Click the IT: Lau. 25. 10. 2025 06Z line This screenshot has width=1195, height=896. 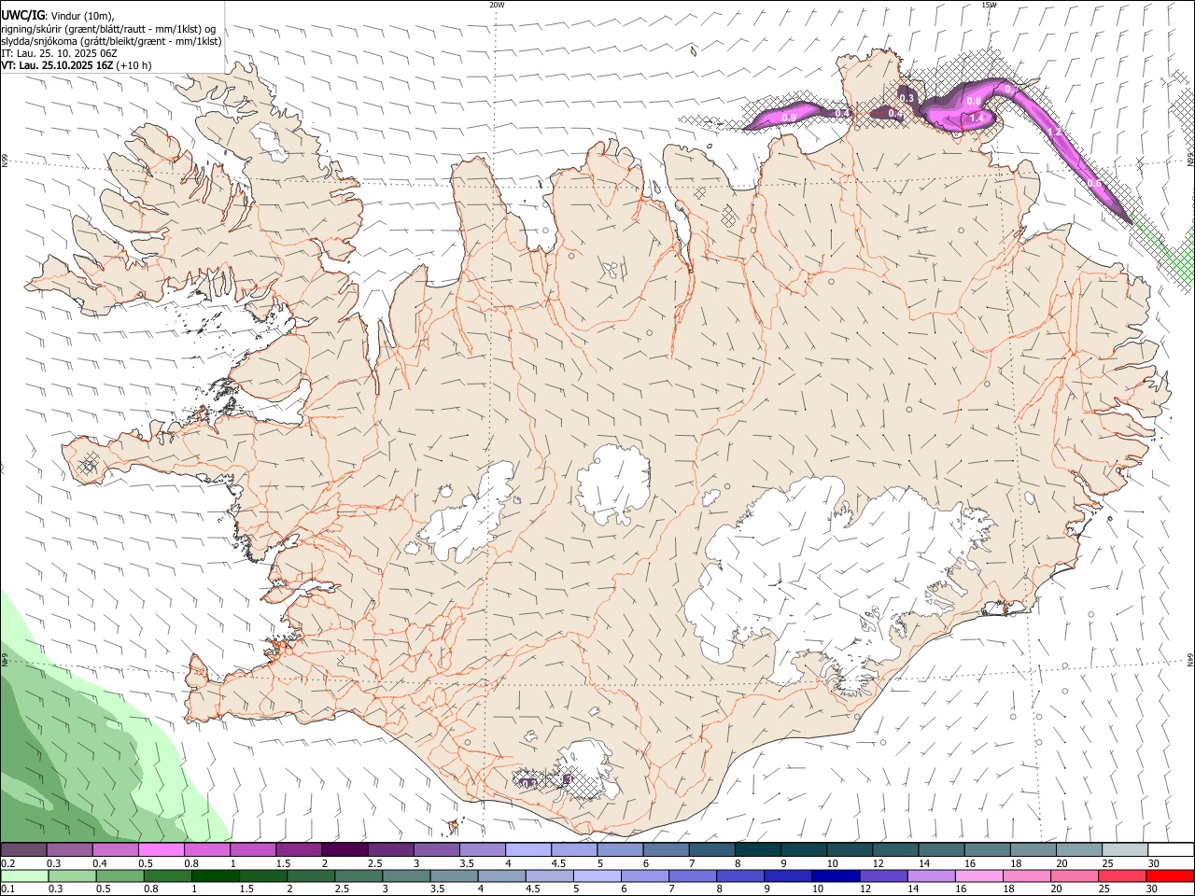pyautogui.click(x=59, y=53)
